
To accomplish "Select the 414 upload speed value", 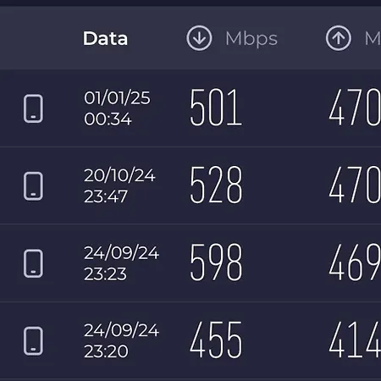I will 355,340.
